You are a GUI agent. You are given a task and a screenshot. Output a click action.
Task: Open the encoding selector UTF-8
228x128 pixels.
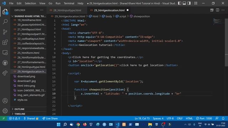click(x=170, y=118)
